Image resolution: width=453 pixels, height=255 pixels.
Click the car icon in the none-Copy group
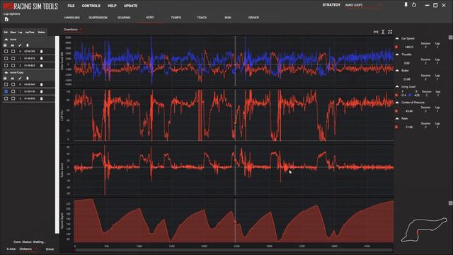[x=13, y=79]
